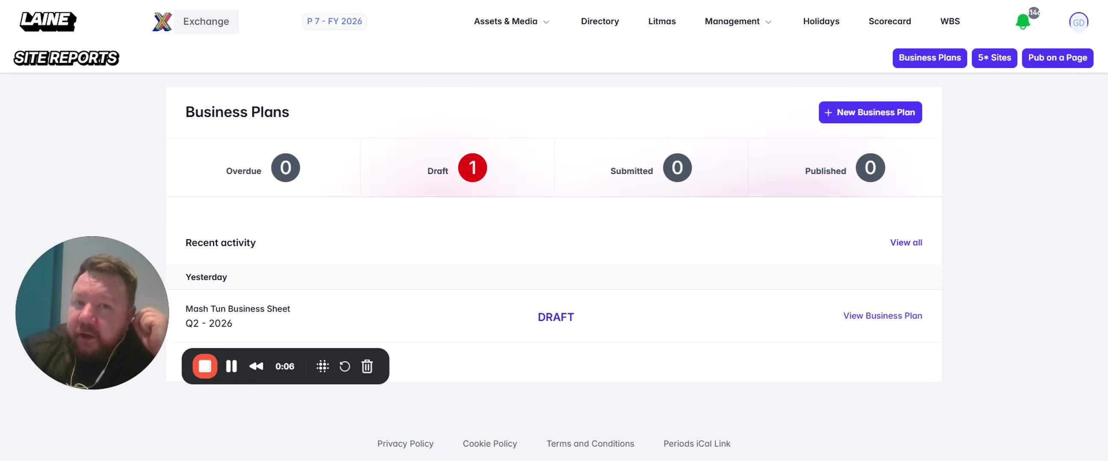Expand the Management dropdown menu
1108x461 pixels.
737,21
